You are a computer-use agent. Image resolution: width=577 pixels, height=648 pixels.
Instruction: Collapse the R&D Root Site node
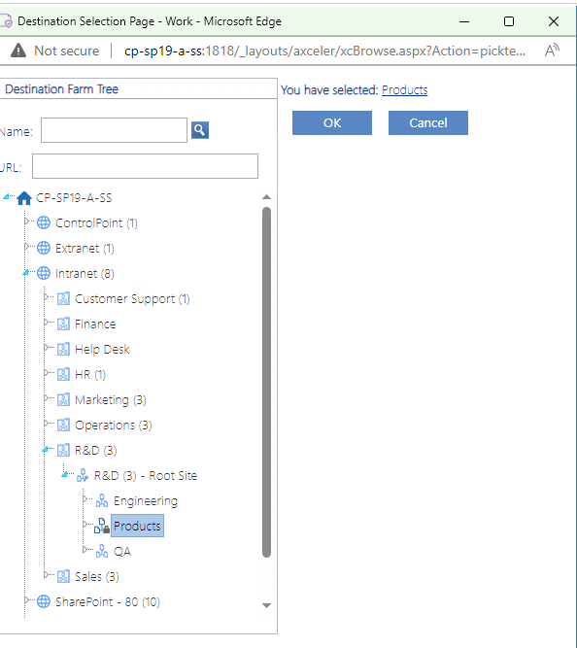[x=65, y=474]
